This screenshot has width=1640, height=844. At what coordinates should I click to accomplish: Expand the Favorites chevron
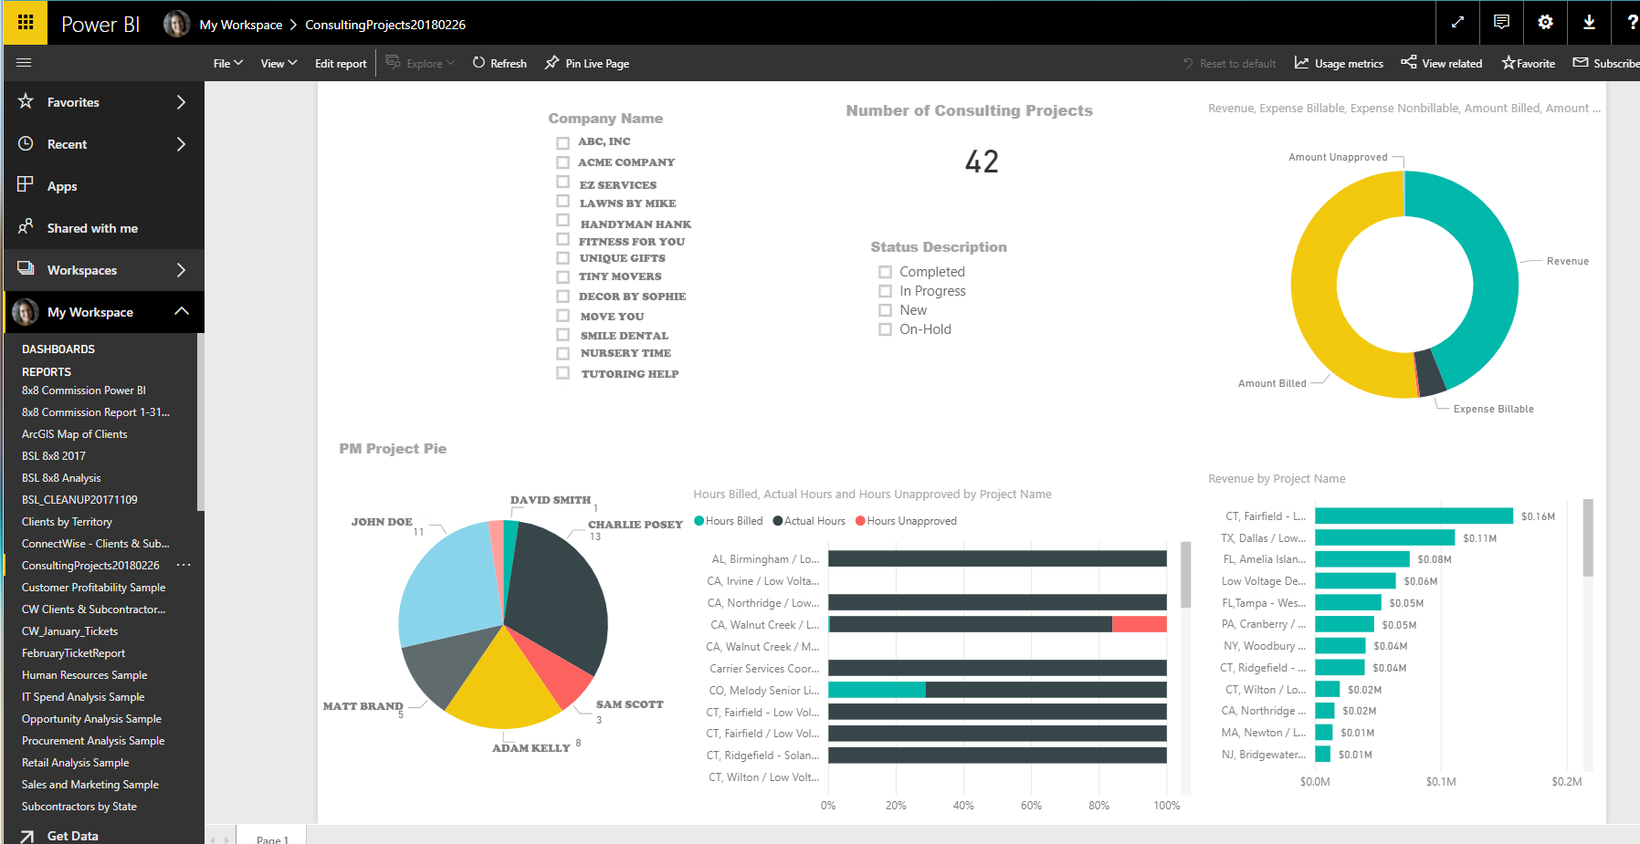pos(181,102)
